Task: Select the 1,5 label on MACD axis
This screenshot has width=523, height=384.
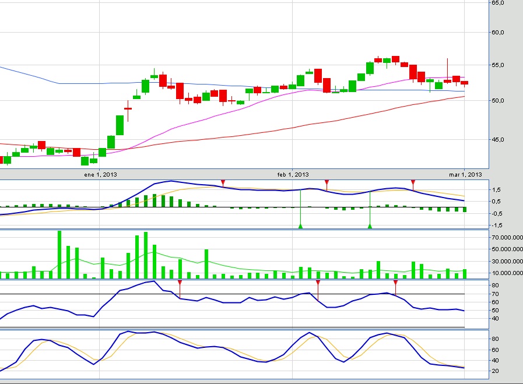Action: click(497, 190)
